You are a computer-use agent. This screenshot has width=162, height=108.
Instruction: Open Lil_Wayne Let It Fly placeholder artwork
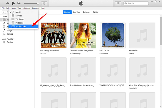[54, 70]
